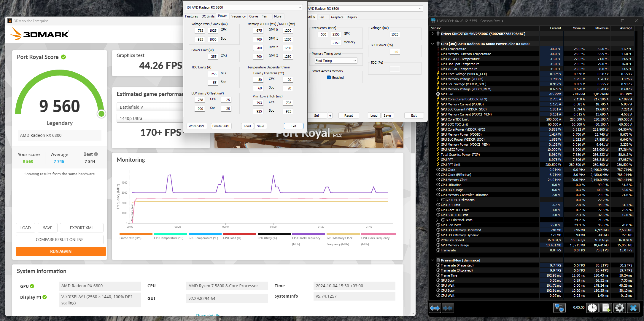Expand the GPU Thermal Limits row
Image resolution: width=644 pixels, height=321 pixels.
click(437, 220)
